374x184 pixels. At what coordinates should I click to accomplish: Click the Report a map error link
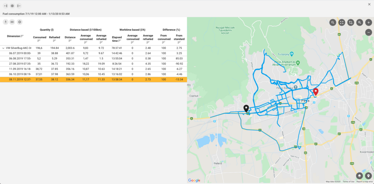point(364,182)
